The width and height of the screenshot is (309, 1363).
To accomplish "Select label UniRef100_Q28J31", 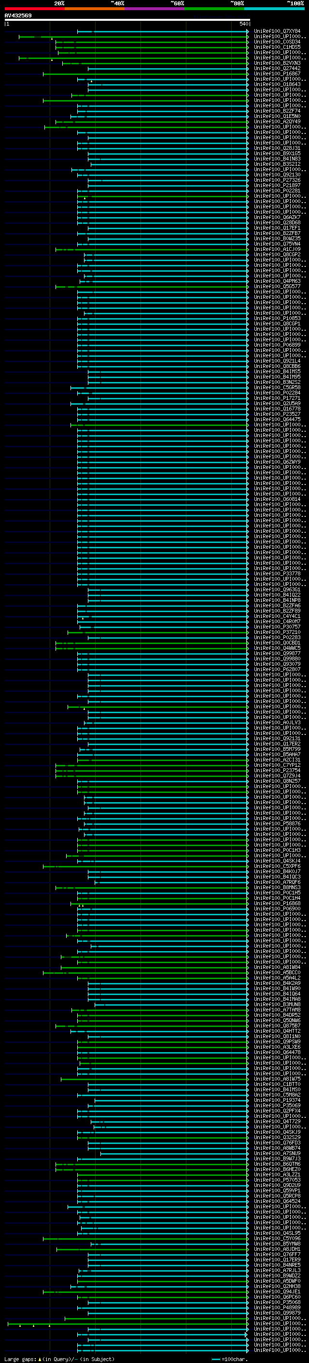I will [x=277, y=148].
